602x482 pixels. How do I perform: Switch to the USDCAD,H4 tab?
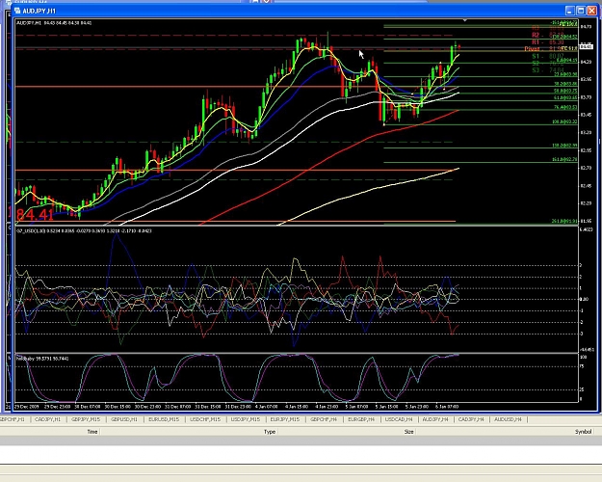point(399,419)
